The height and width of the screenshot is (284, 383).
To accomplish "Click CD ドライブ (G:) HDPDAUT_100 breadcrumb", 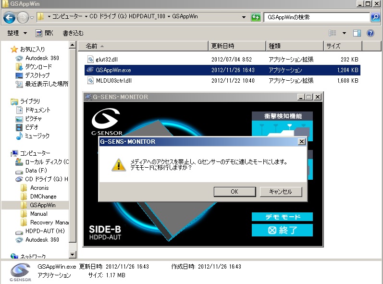I will click(127, 16).
